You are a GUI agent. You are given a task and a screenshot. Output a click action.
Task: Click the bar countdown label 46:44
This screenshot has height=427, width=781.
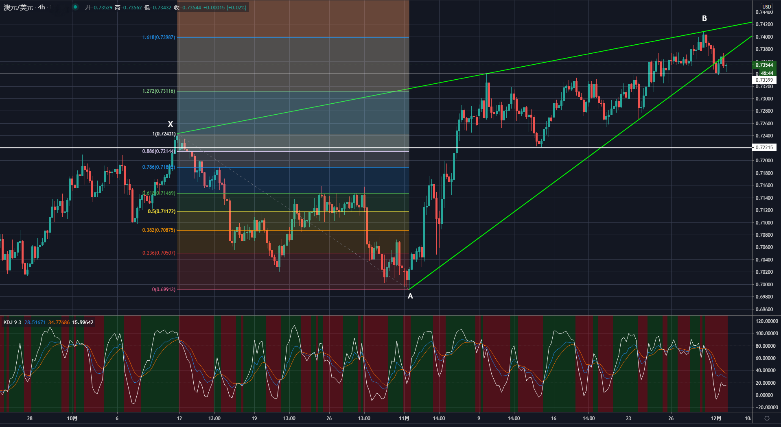767,73
